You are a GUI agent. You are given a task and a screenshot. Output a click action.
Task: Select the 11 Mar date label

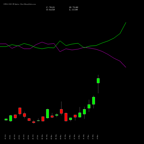click(x=70, y=137)
